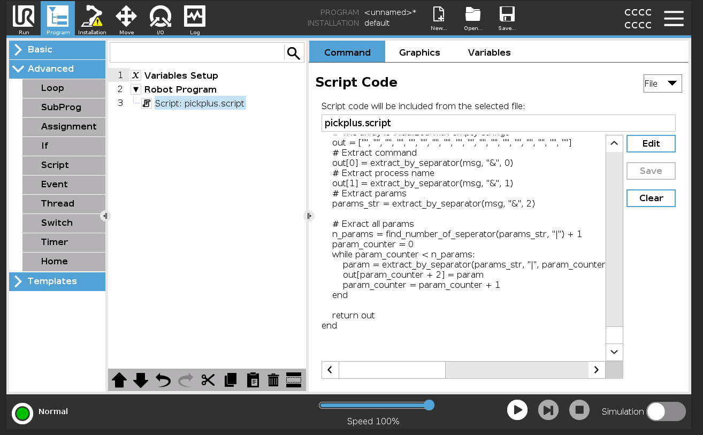Step through the program
Screen dimensions: 703x435
point(548,410)
